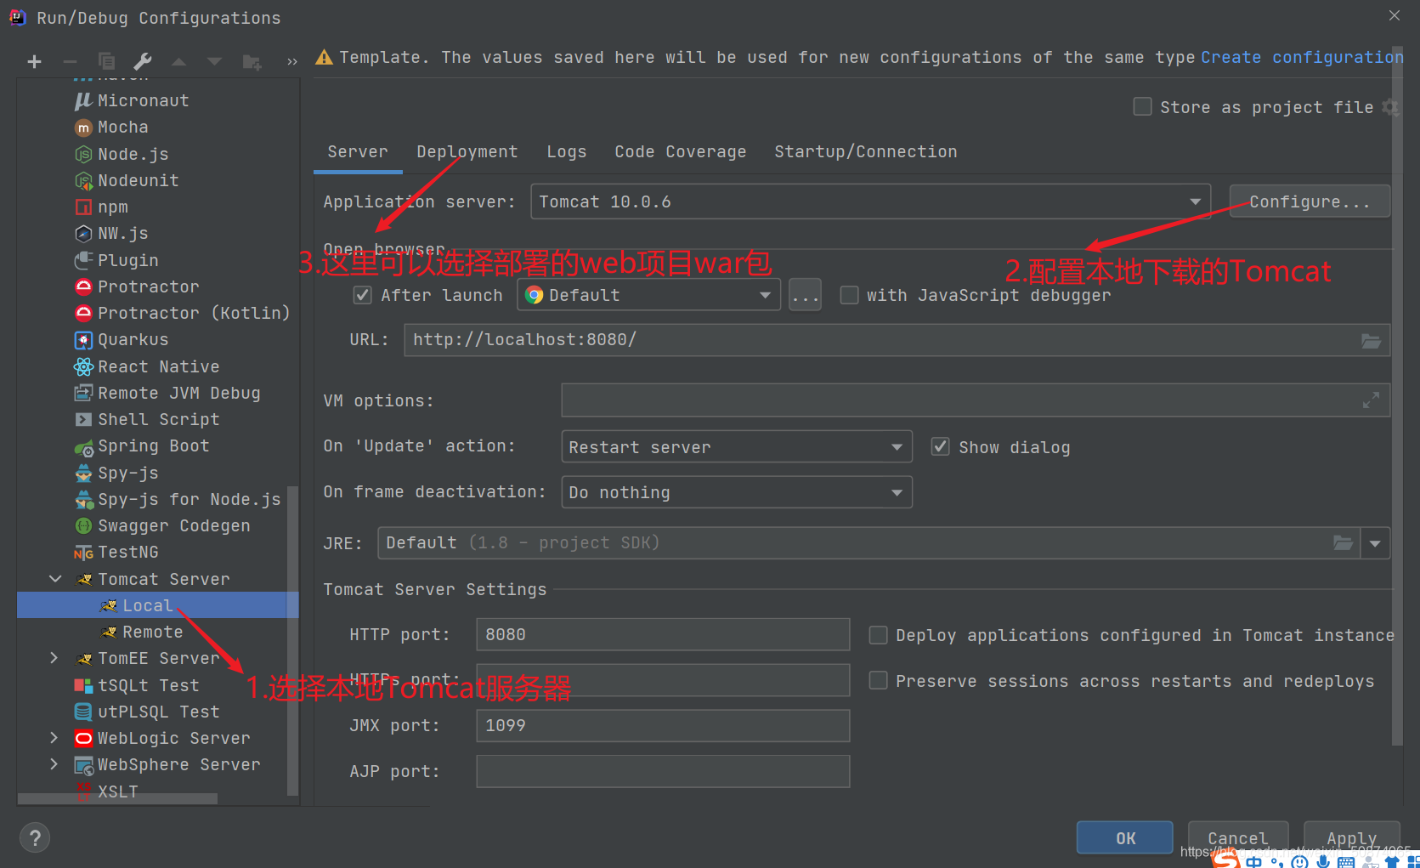Click the Remove Configuration minus icon

tap(70, 61)
